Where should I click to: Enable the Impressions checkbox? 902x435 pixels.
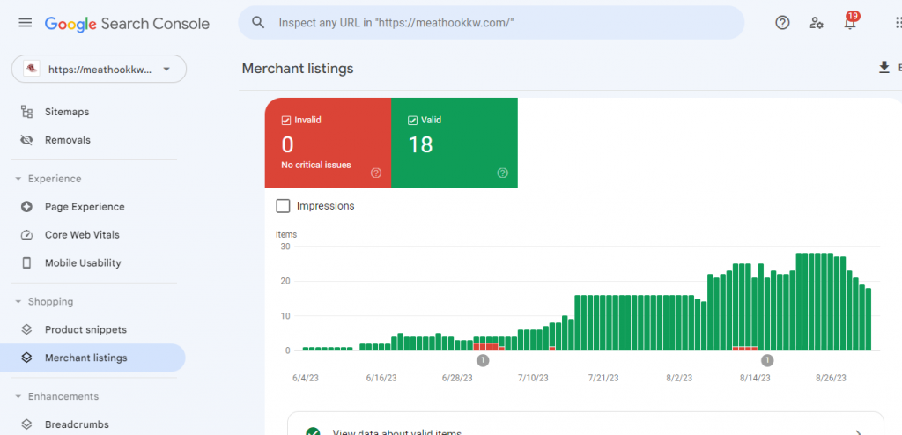tap(283, 206)
